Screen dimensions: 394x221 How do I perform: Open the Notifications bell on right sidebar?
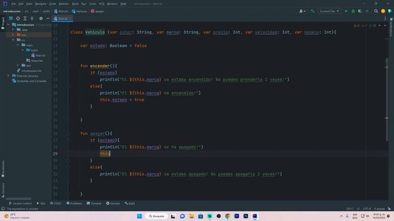392,19
